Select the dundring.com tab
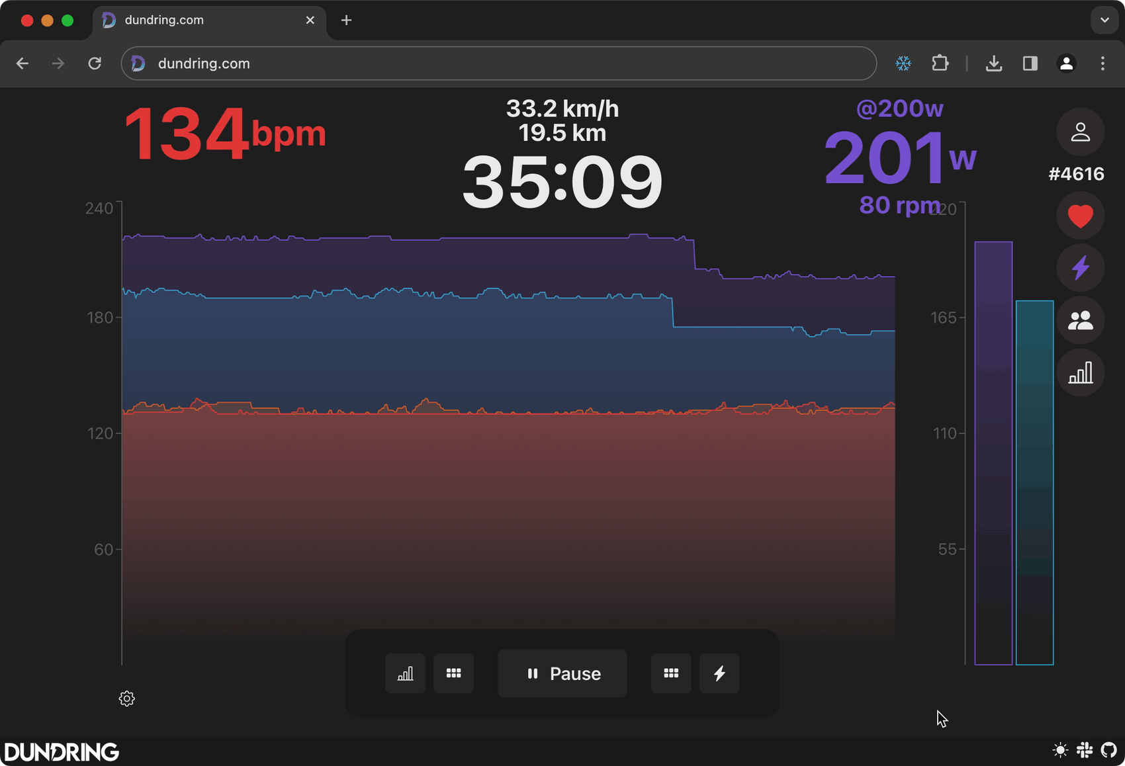This screenshot has width=1125, height=766. 209,21
